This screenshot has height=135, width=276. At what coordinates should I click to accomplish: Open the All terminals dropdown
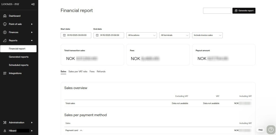coord(174,35)
